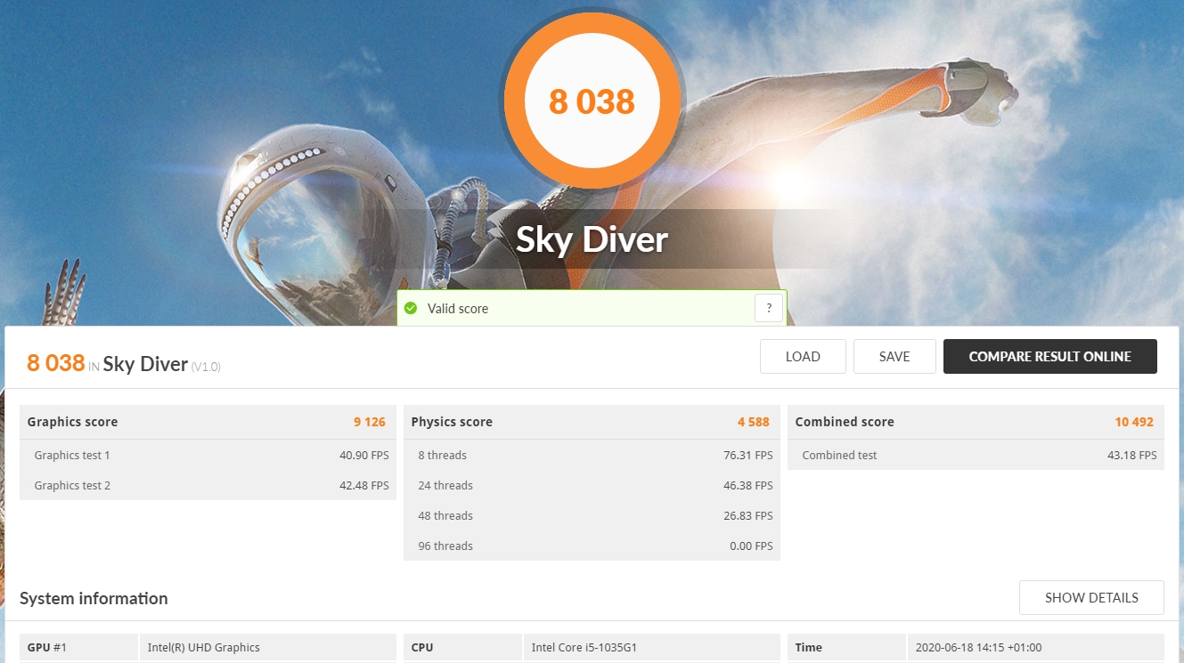The image size is (1184, 663).
Task: Click the 76.31 FPS value
Action: [748, 456]
